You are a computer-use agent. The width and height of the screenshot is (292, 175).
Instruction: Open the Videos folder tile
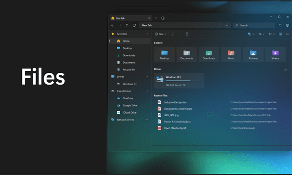point(275,54)
